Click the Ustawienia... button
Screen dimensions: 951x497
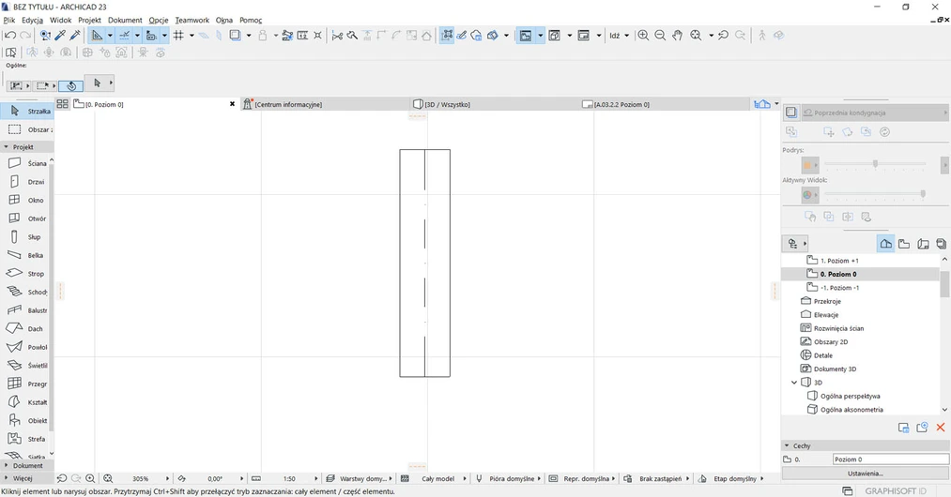[x=866, y=473]
